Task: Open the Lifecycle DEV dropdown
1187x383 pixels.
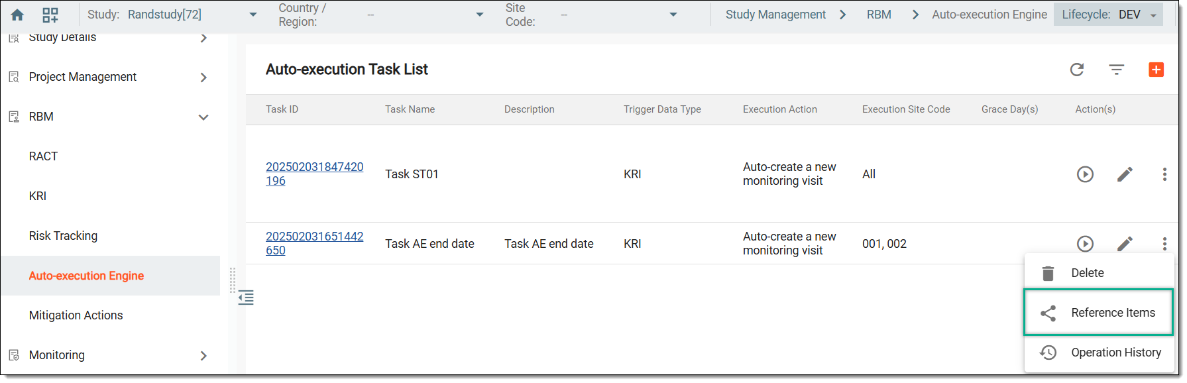Action: tap(1108, 15)
